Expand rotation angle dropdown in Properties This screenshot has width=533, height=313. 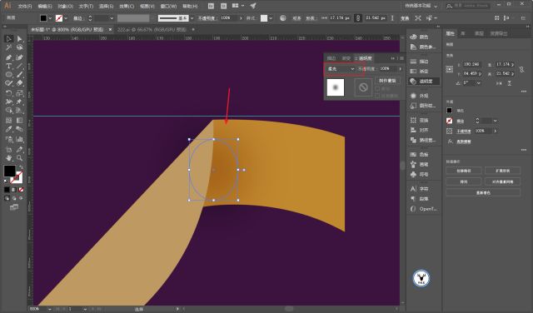point(479,83)
